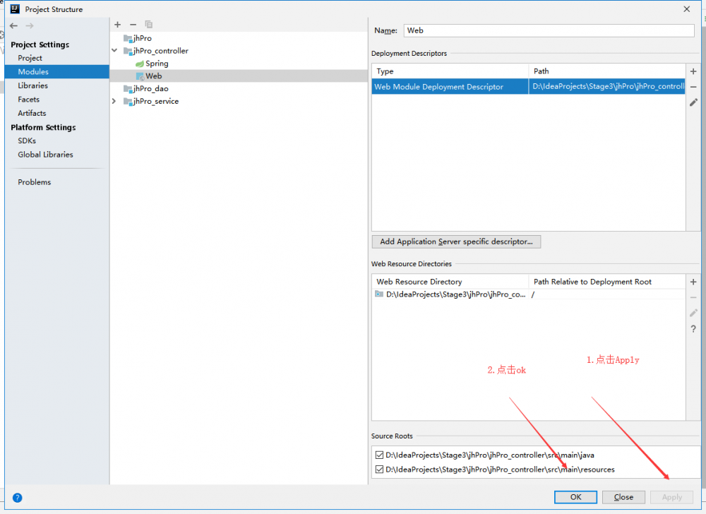Focus the Name input field

[x=549, y=30]
